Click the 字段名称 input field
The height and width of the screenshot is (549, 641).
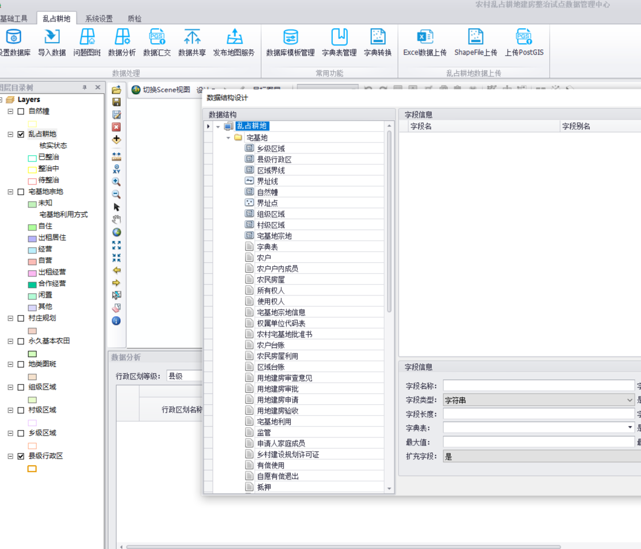[539, 386]
